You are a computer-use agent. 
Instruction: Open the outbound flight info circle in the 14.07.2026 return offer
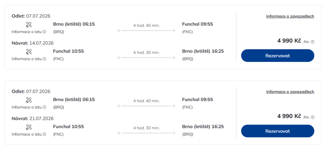44,32
